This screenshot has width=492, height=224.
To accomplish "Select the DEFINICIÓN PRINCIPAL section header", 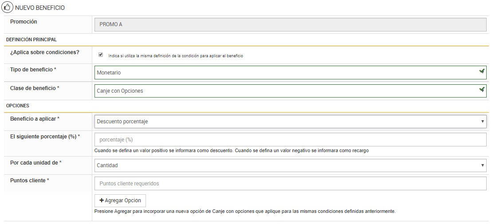I will (x=31, y=40).
